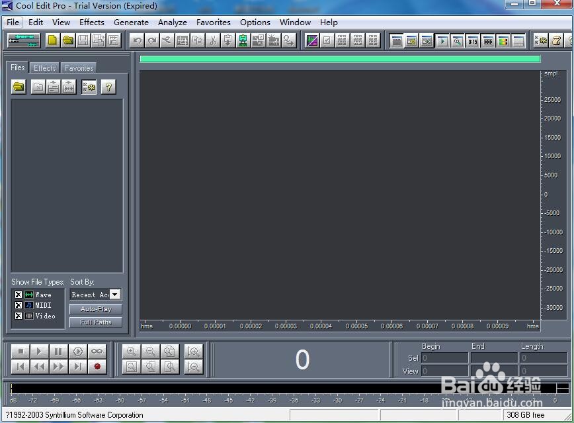Click Play Looped infinity button

(x=97, y=351)
